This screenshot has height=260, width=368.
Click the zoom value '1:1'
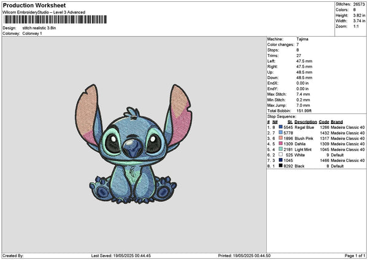356,26
